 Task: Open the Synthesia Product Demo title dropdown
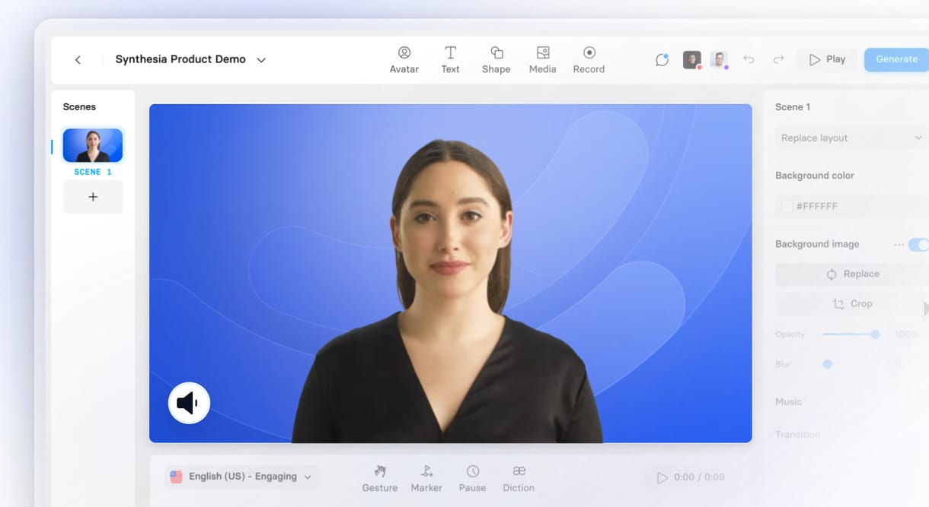[261, 59]
